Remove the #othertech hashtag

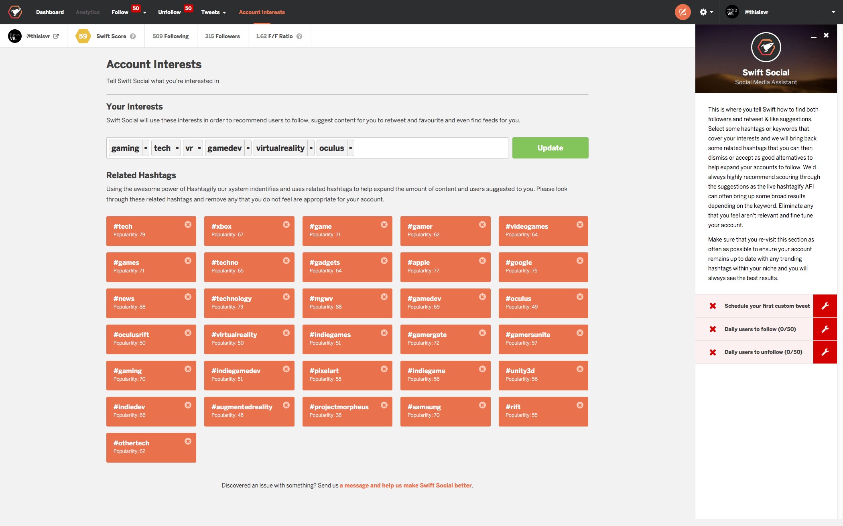point(188,441)
